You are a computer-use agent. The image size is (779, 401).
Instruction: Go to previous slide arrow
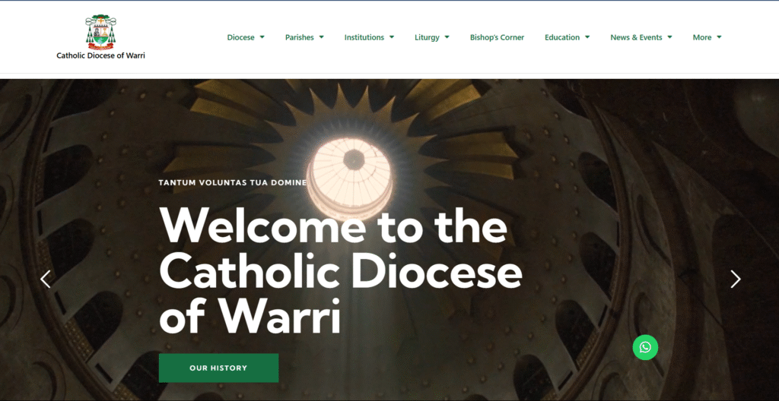point(45,279)
